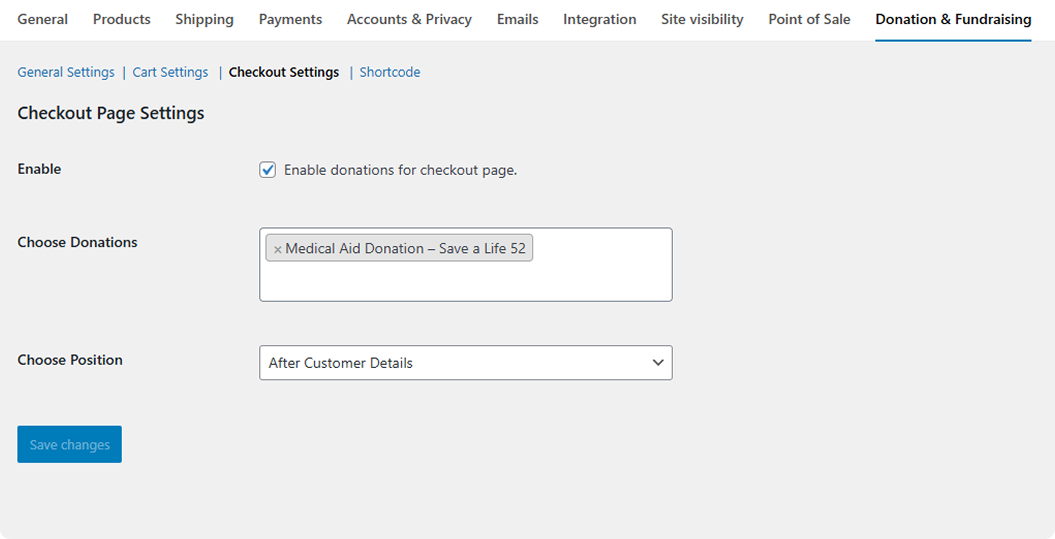The image size is (1055, 539).
Task: Open the Point of Sale tab
Action: tap(809, 19)
